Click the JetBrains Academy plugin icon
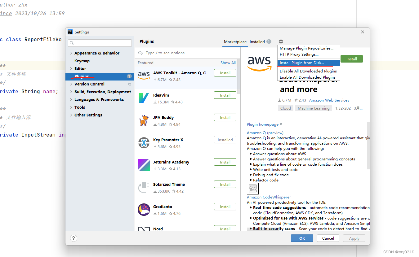Image resolution: width=419 pixels, height=257 pixels. [x=144, y=165]
